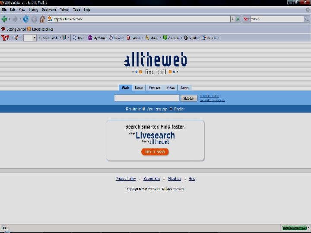Click the Livesearch promo heading
The height and width of the screenshot is (233, 311).
155,135
